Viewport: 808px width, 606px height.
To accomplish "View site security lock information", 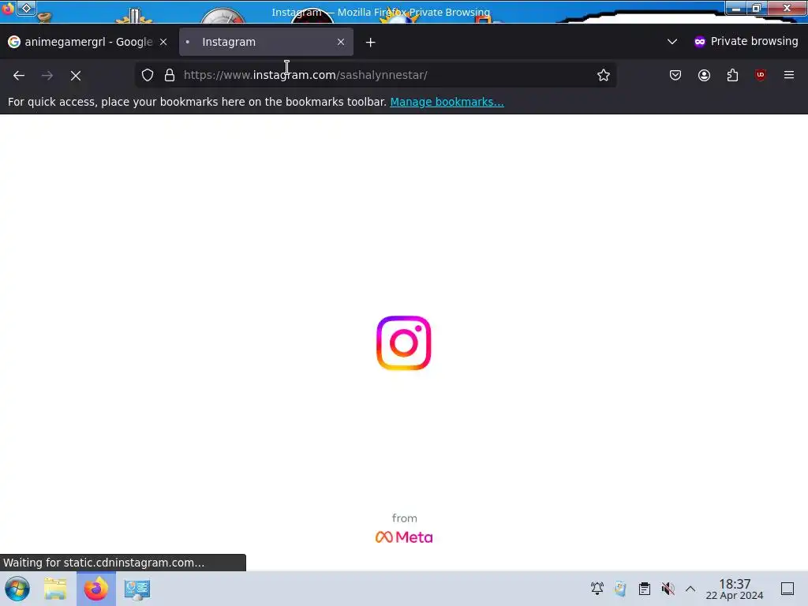I will point(170,75).
